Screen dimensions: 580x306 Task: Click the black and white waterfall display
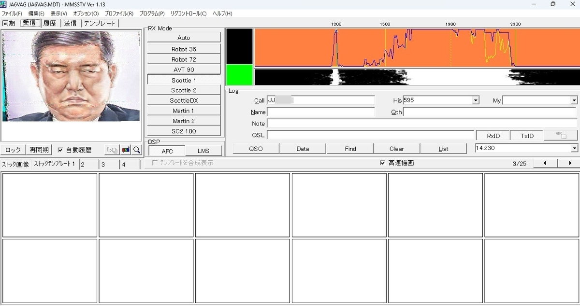416,77
